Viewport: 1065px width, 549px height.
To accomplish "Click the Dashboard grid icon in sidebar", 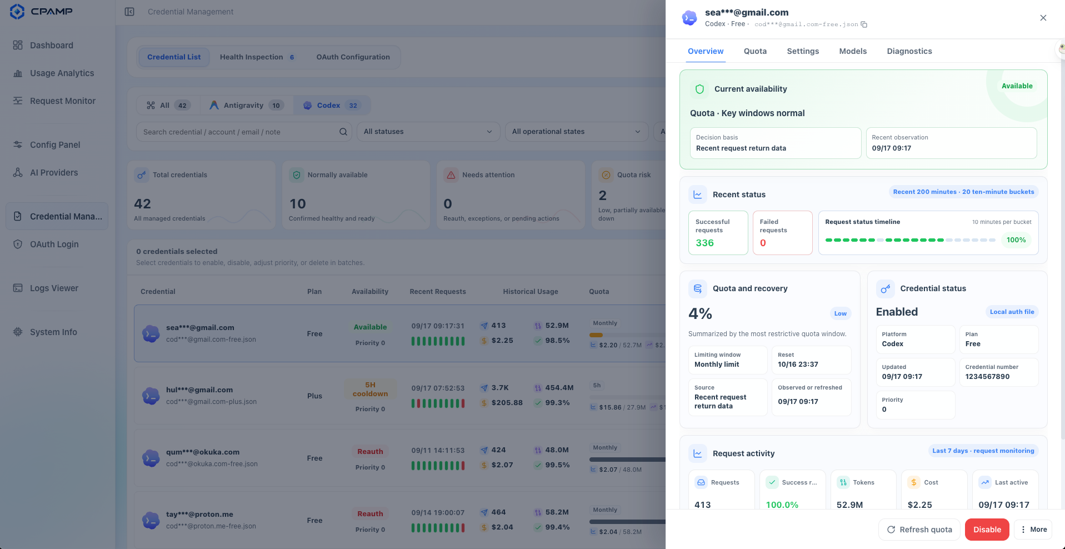I will (18, 45).
